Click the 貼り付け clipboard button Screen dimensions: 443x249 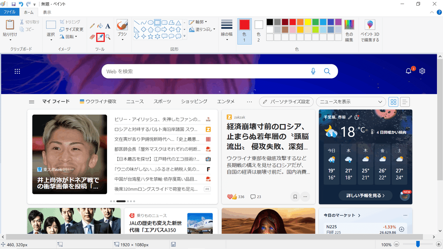click(10, 28)
